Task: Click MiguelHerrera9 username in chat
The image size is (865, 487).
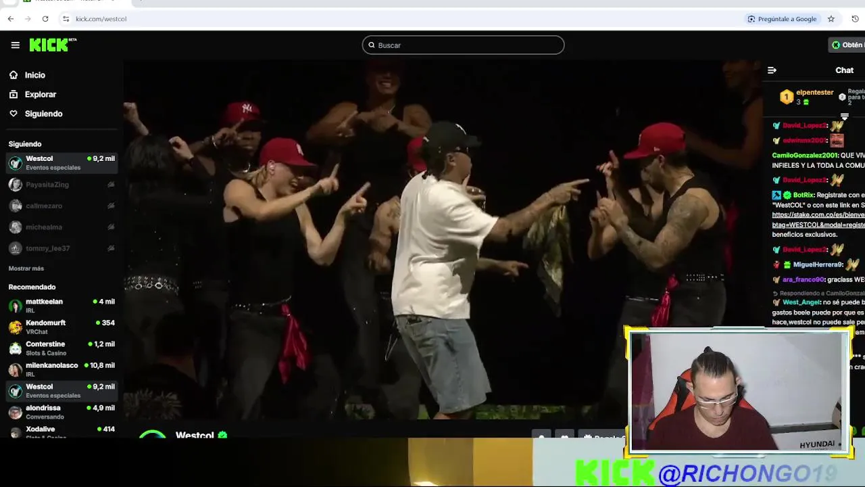Action: (x=818, y=264)
